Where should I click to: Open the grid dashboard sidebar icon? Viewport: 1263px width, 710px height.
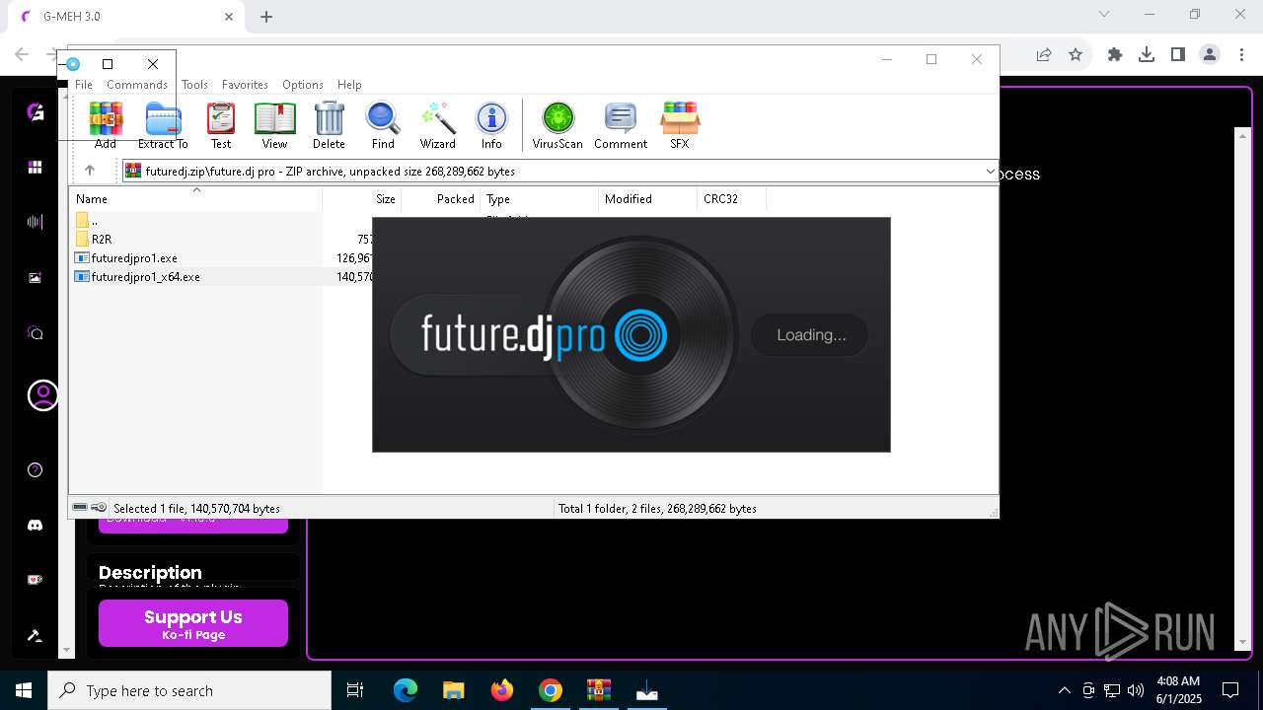36,167
